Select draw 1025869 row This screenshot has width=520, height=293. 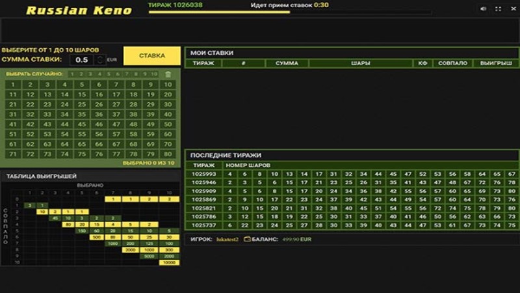(x=352, y=200)
